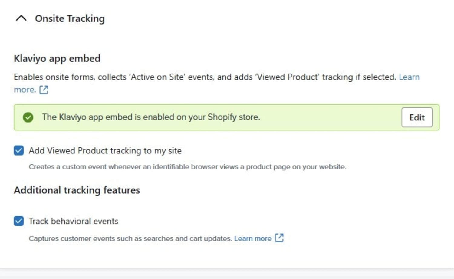The width and height of the screenshot is (454, 279).
Task: Click the 'Captures customer events' description text
Action: coord(130,238)
